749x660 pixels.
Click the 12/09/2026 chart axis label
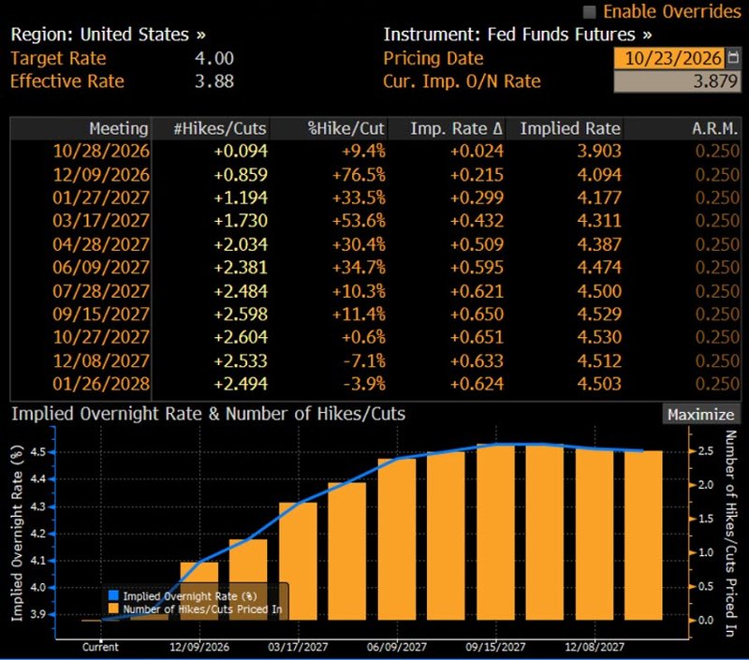click(x=199, y=647)
